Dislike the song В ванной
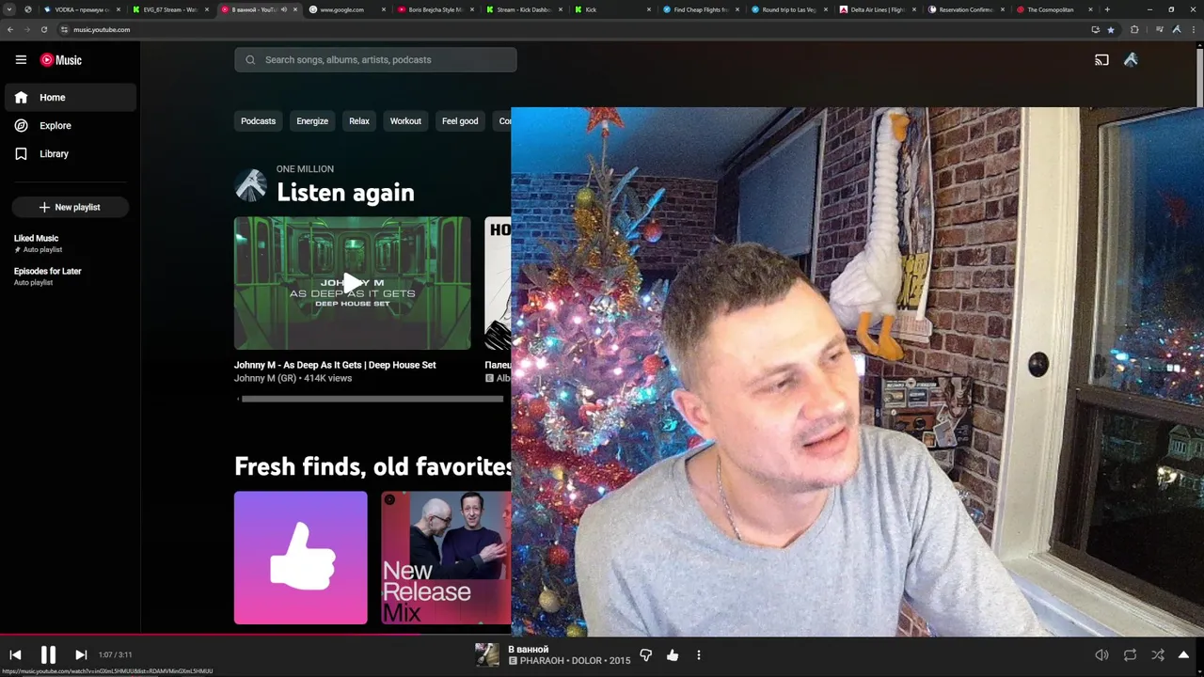1204x677 pixels. coord(645,654)
